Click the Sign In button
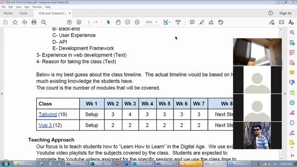 click(285, 13)
